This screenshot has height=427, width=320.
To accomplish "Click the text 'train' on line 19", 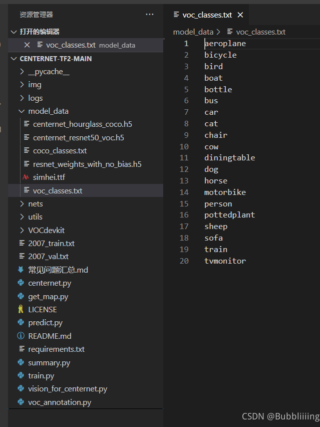I will point(216,249).
